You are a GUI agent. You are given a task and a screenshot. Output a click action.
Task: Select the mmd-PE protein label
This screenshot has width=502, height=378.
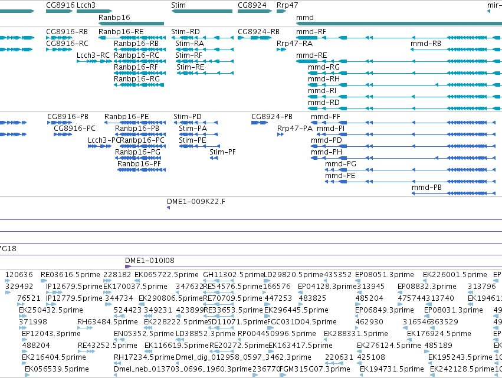coord(340,176)
